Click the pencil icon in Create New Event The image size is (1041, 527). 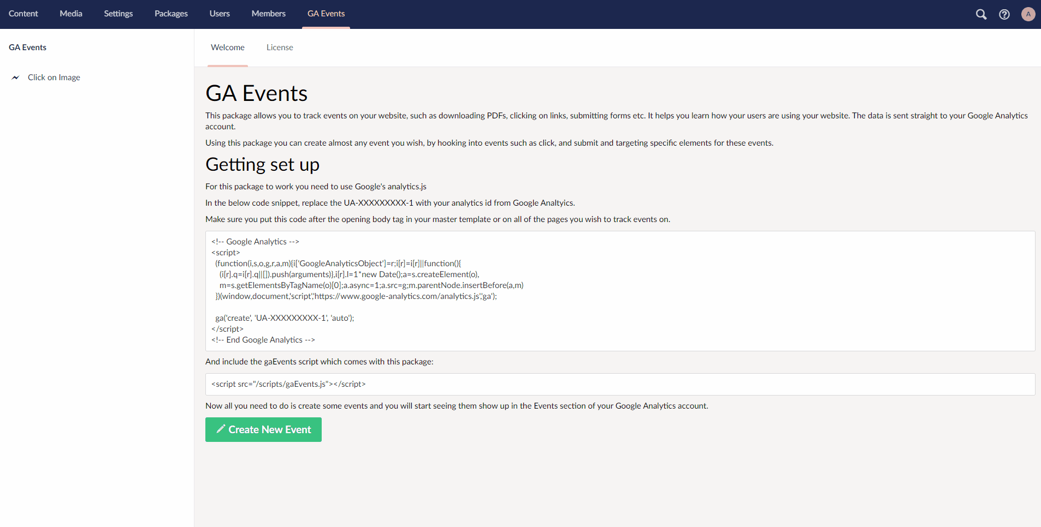point(221,429)
